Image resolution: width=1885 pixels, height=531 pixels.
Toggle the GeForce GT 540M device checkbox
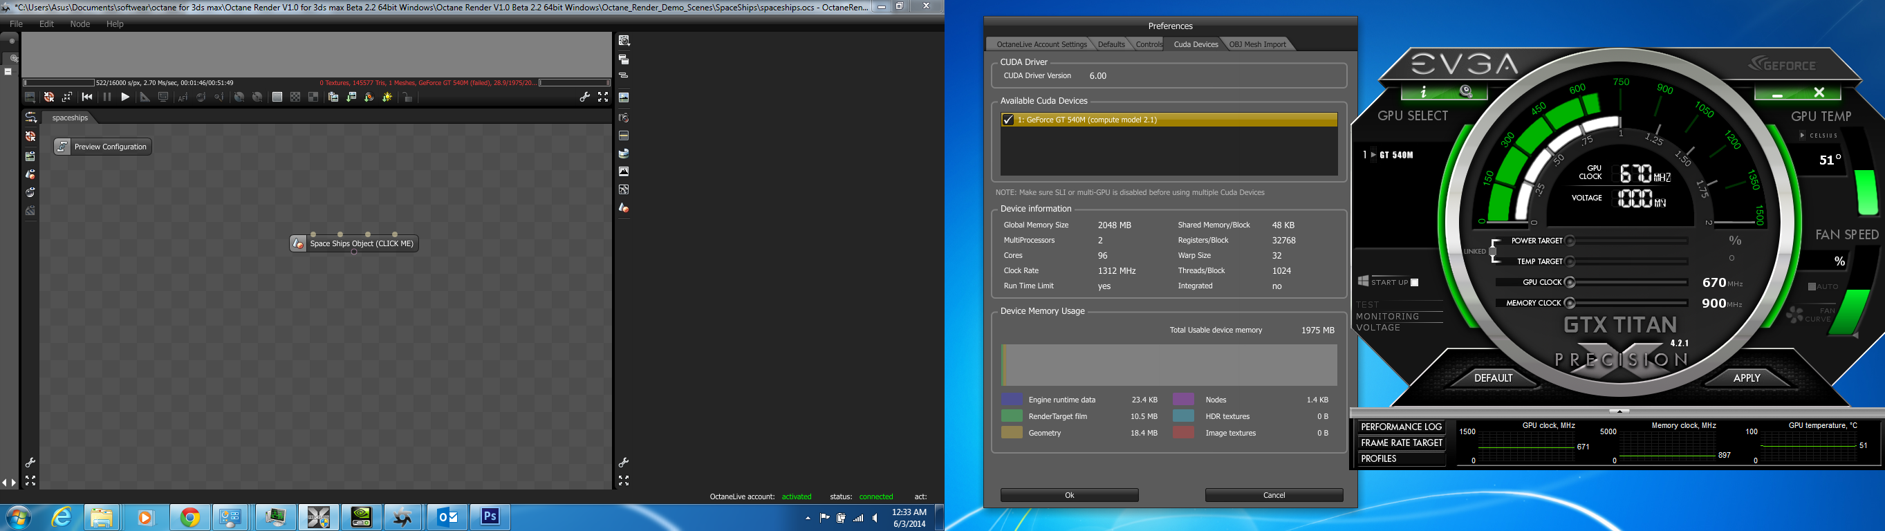click(1008, 120)
